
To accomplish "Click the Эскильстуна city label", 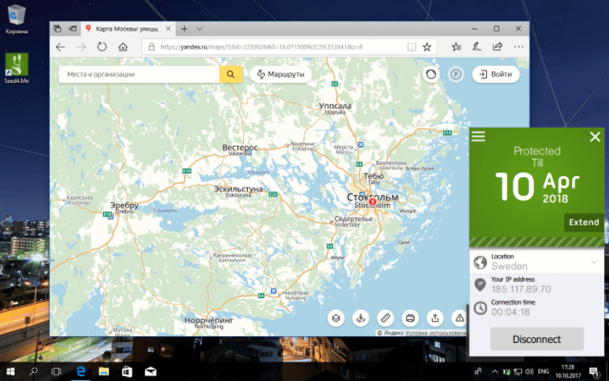I will coord(238,189).
